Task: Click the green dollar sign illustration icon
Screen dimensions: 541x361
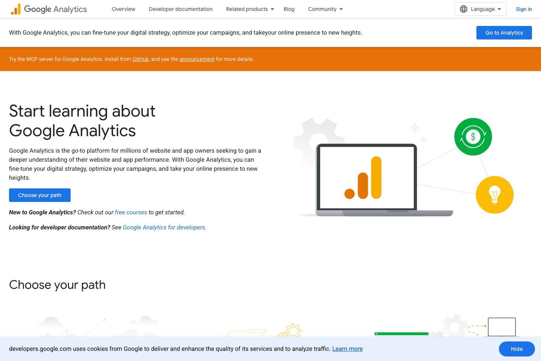Action: pyautogui.click(x=473, y=137)
